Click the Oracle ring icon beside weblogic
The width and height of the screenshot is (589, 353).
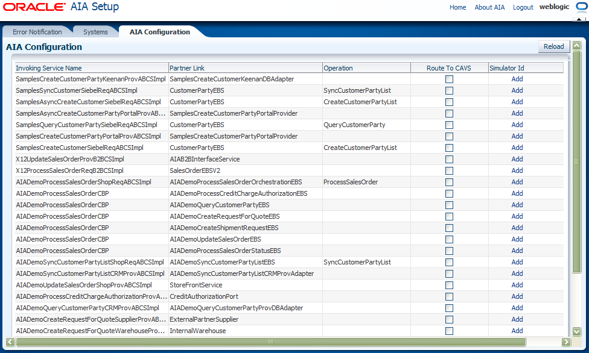coord(582,8)
